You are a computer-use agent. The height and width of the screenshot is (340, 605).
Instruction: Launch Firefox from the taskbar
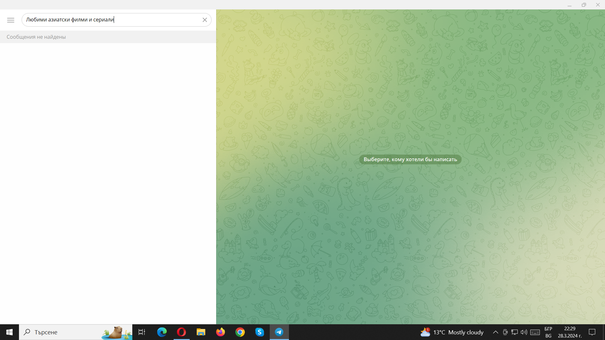pyautogui.click(x=221, y=332)
